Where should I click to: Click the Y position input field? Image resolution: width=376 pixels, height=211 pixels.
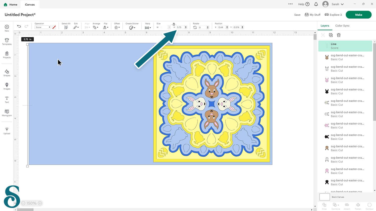[237, 27]
